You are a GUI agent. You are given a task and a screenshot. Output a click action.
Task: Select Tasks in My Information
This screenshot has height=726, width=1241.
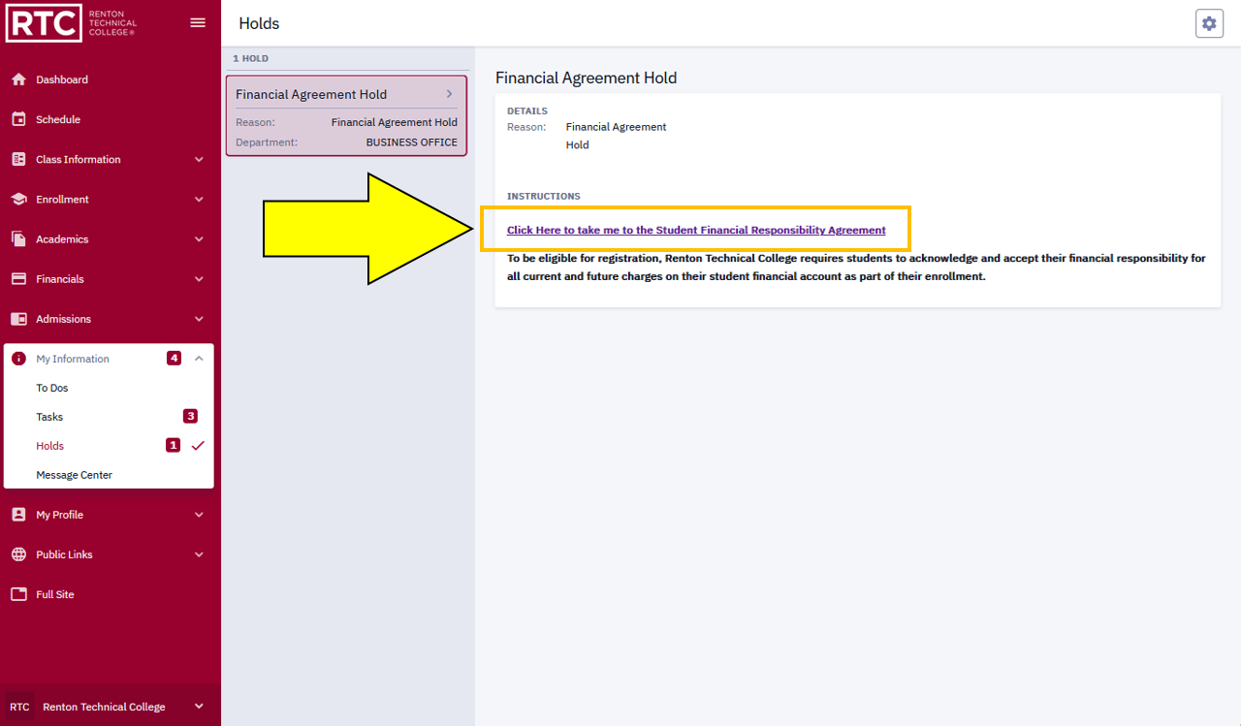click(x=49, y=417)
